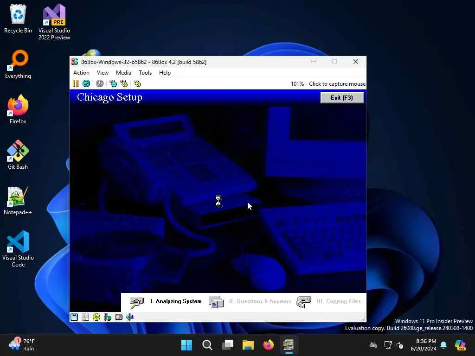Select Visual Studio 2022 Preview shortcut
475x356 pixels.
click(54, 22)
